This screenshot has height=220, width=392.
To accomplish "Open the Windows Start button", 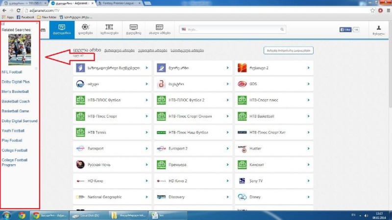I will pos(6,215).
